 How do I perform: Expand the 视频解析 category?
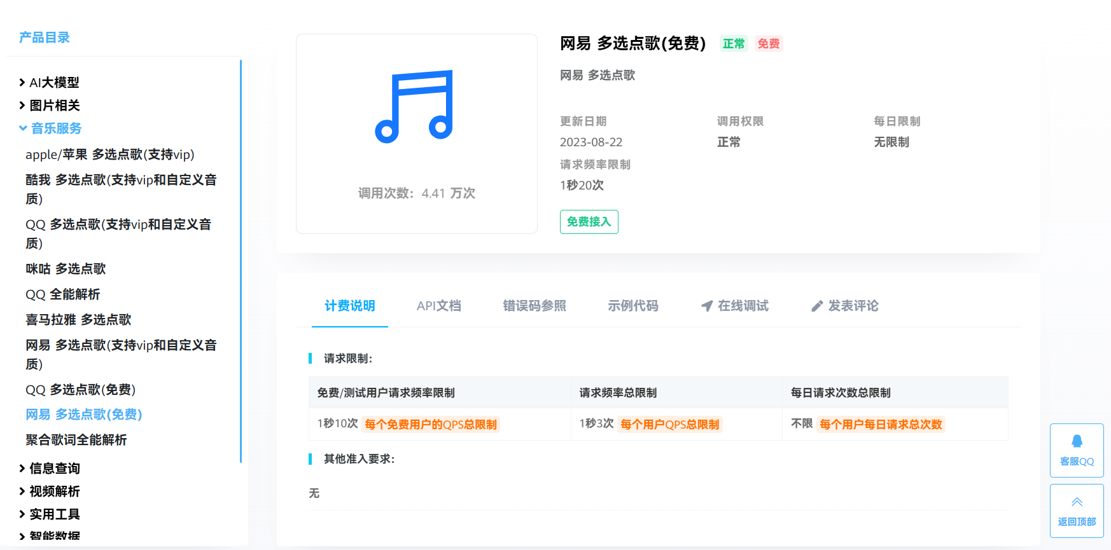point(49,492)
